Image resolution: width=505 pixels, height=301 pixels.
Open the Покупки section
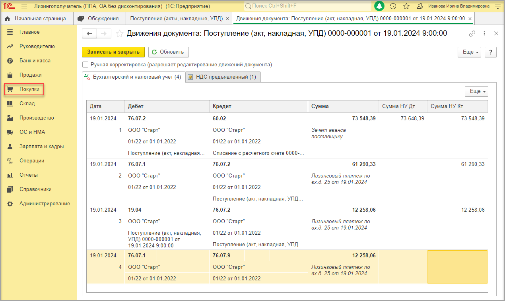click(x=29, y=89)
